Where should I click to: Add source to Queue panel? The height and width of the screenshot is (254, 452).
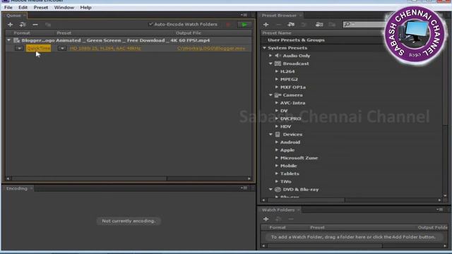10,25
